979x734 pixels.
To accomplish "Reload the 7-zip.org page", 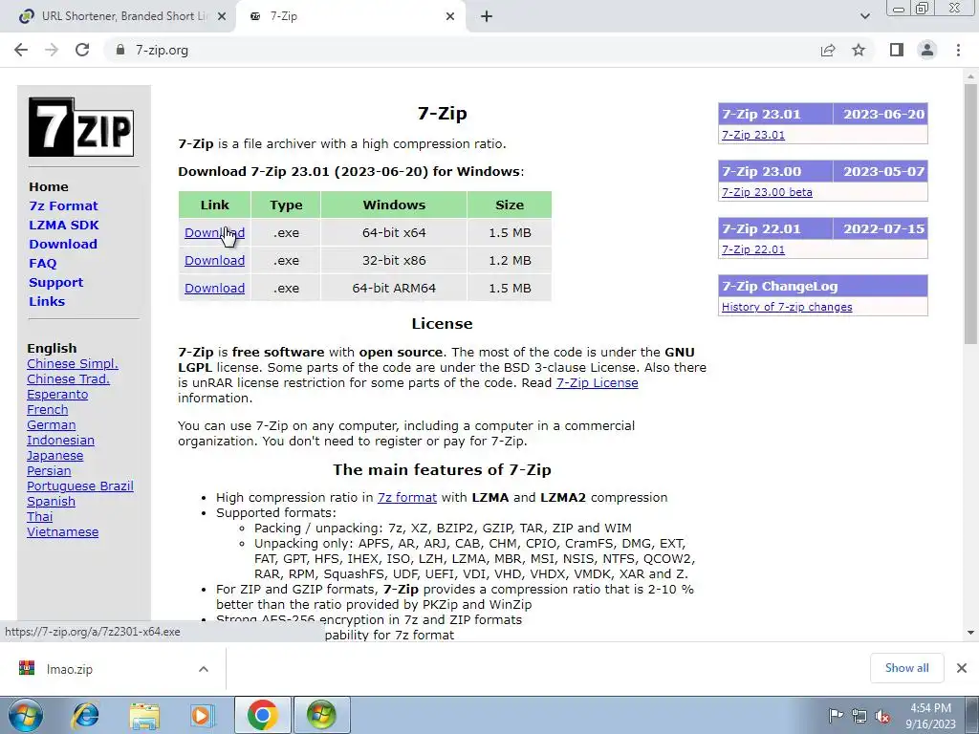I will point(82,50).
